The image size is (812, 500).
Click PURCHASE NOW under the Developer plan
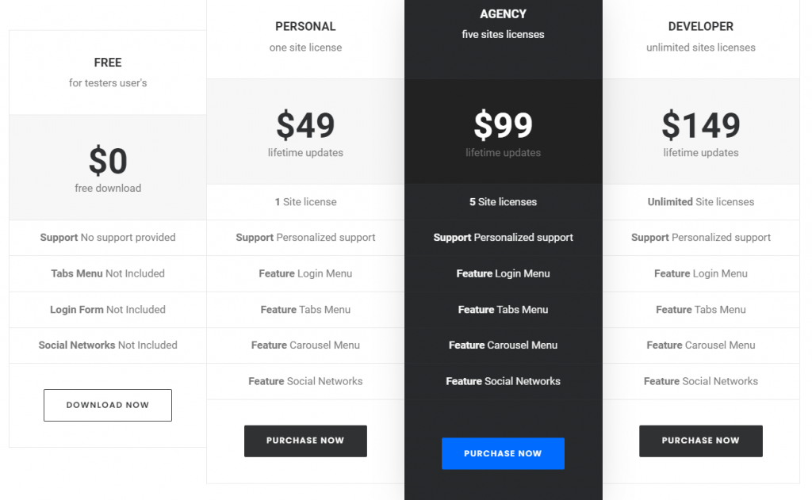click(x=700, y=441)
